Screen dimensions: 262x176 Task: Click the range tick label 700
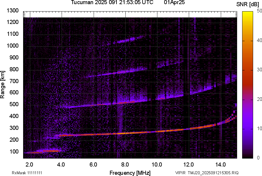[x=14, y=81]
